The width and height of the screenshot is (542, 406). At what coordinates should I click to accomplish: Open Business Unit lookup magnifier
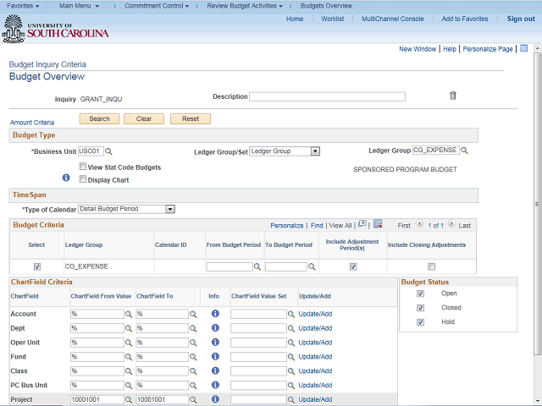(x=108, y=151)
